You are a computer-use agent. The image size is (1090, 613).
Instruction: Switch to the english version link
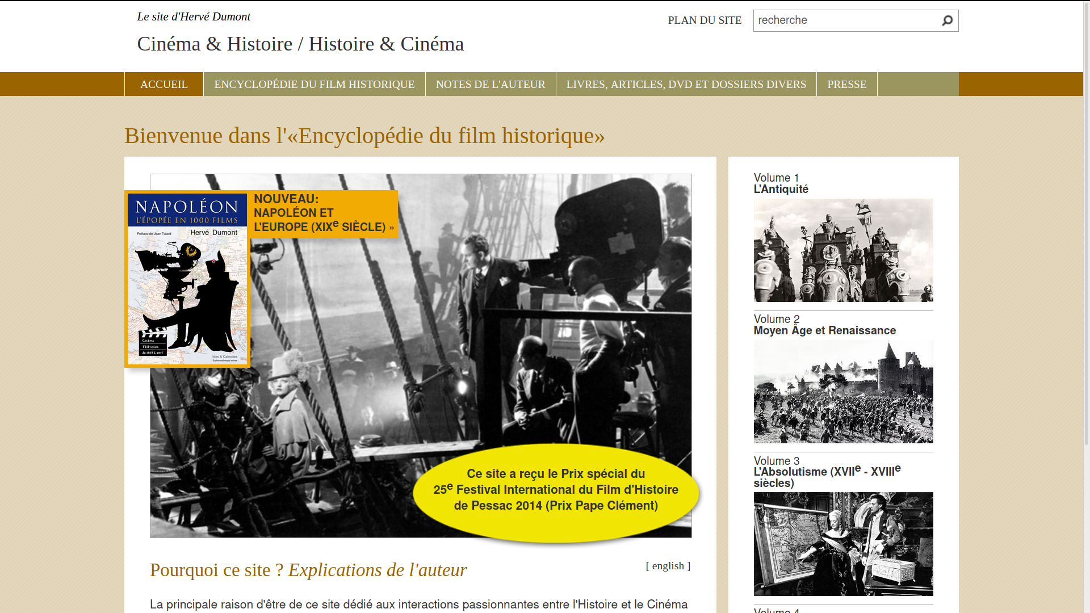coord(668,566)
